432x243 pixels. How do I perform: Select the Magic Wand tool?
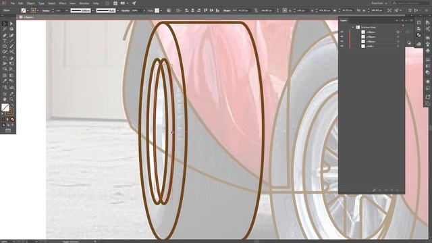coord(5,29)
